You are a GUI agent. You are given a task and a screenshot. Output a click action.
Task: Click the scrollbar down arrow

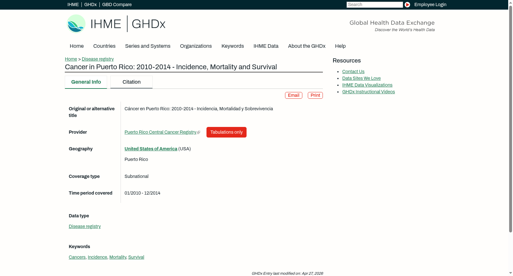click(x=510, y=273)
